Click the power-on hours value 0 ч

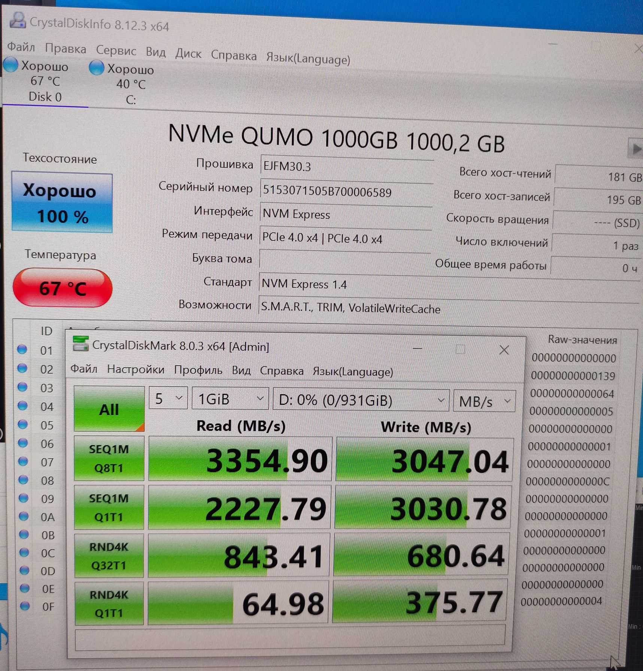pyautogui.click(x=596, y=268)
